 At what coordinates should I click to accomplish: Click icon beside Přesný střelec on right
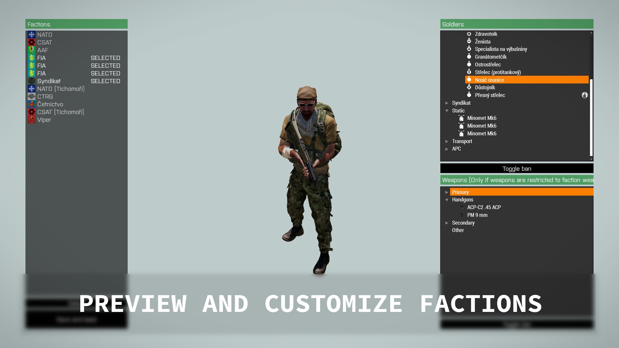pyautogui.click(x=585, y=95)
